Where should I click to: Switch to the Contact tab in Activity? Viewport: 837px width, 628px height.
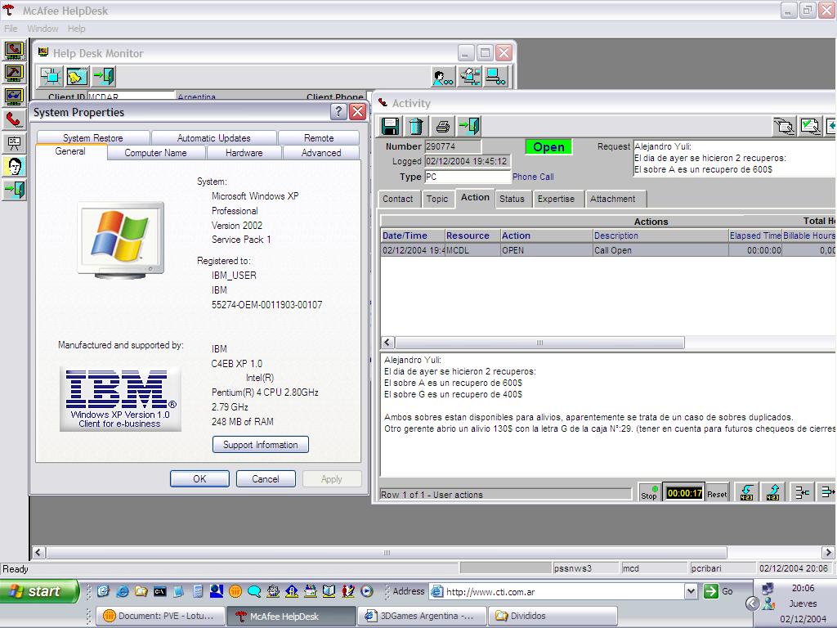[x=398, y=199]
